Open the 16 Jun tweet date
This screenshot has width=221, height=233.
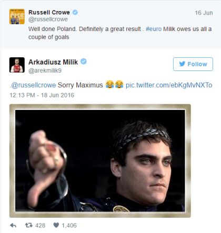(x=204, y=13)
